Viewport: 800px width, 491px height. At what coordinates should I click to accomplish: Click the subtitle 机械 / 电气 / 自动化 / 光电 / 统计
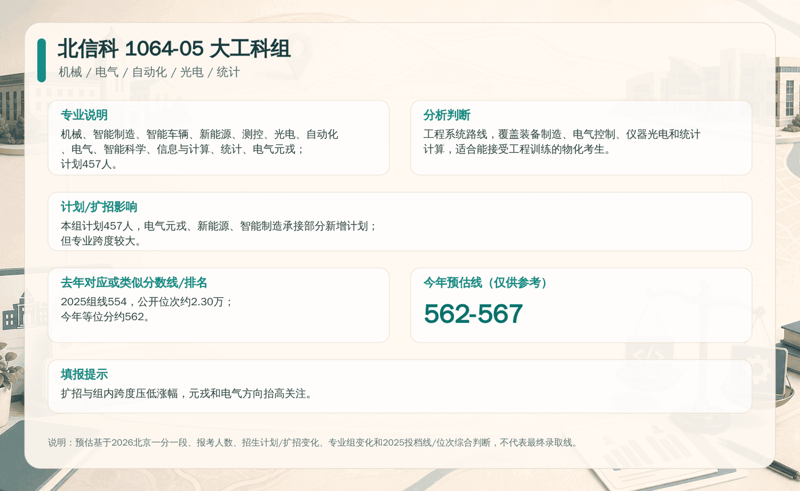pyautogui.click(x=149, y=73)
